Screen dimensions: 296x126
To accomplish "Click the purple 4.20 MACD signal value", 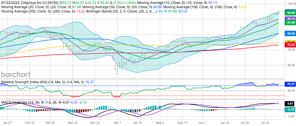I will click(x=74, y=102).
